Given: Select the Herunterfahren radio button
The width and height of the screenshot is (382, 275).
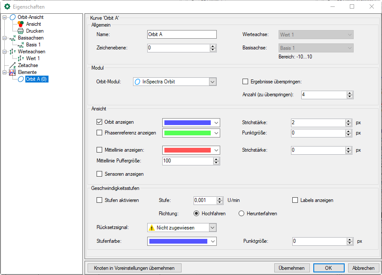Looking at the screenshot, I should [x=241, y=214].
